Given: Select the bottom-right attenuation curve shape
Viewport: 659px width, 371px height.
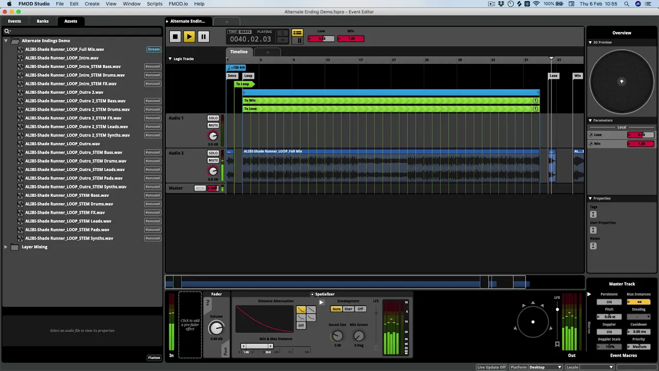Looking at the screenshot, I should (x=310, y=317).
